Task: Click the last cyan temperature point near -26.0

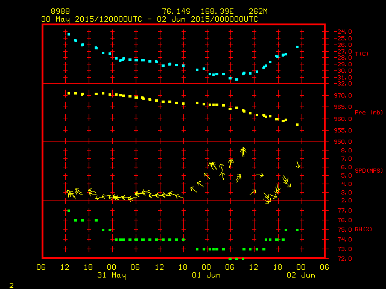Action: [297, 47]
